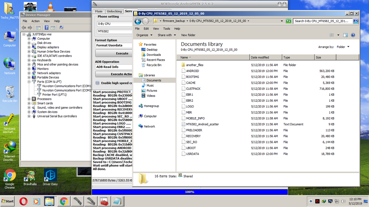Go back in the Explorer window
Image resolution: width=369 pixels, height=207 pixels.
point(138,21)
